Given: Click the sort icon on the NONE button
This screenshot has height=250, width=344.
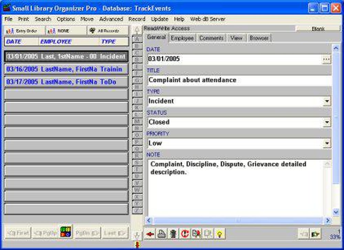Looking at the screenshot, I should 52,30.
